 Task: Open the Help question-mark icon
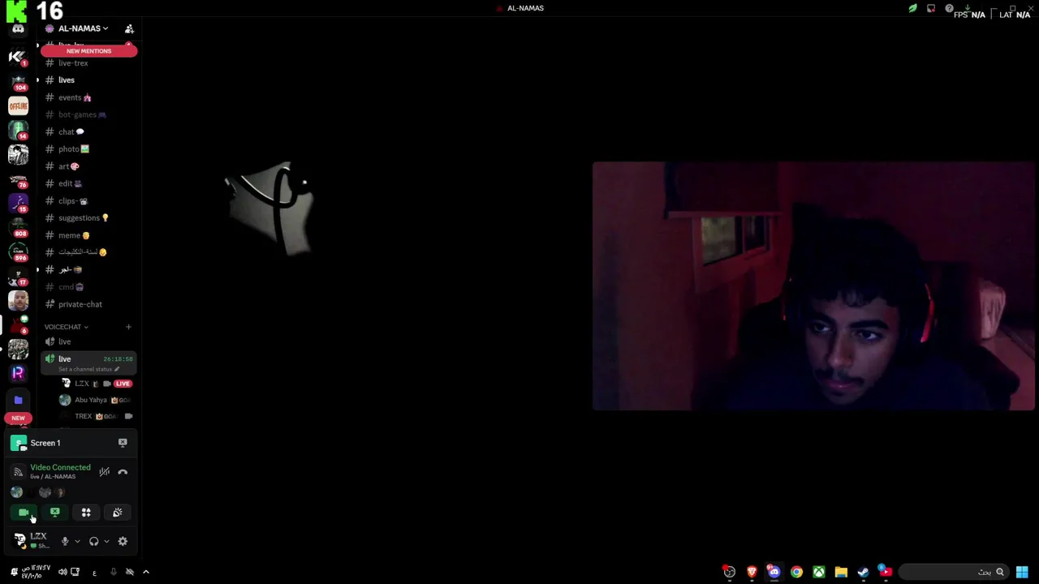click(x=949, y=9)
